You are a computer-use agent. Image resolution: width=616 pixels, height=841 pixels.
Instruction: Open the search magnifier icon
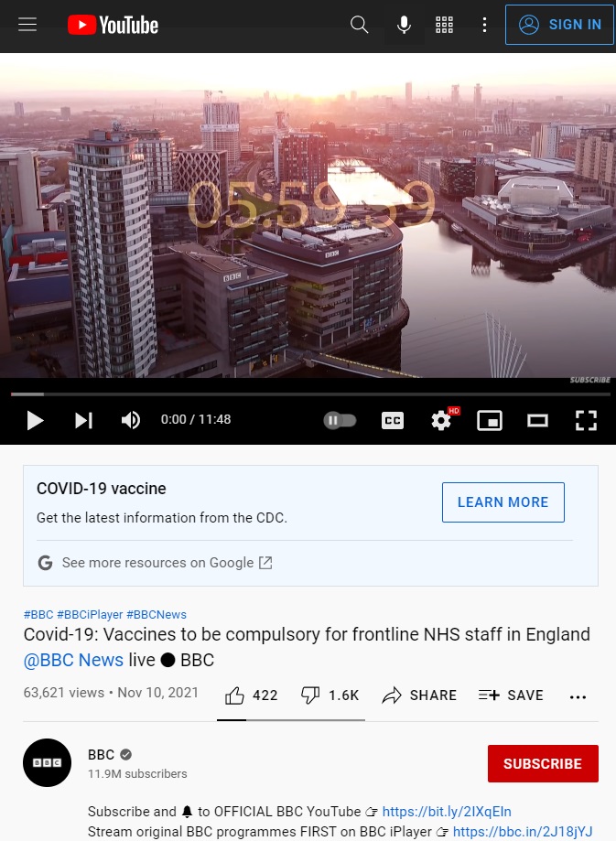(359, 25)
